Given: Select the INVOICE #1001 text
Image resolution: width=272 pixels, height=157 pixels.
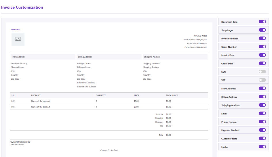Looking at the screenshot, I should (x=200, y=36).
